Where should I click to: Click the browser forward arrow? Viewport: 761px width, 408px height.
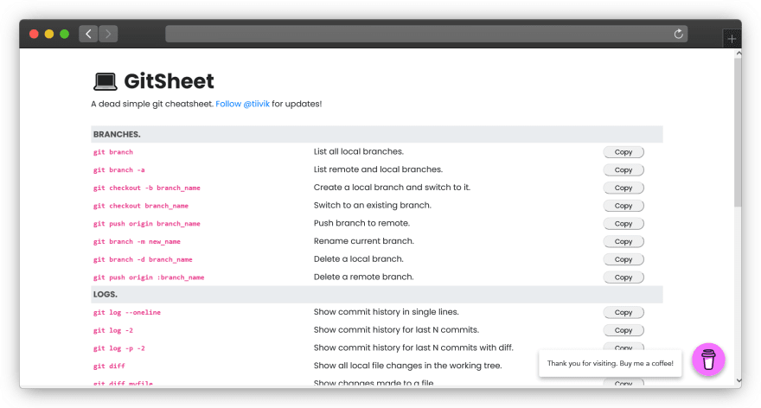point(108,34)
